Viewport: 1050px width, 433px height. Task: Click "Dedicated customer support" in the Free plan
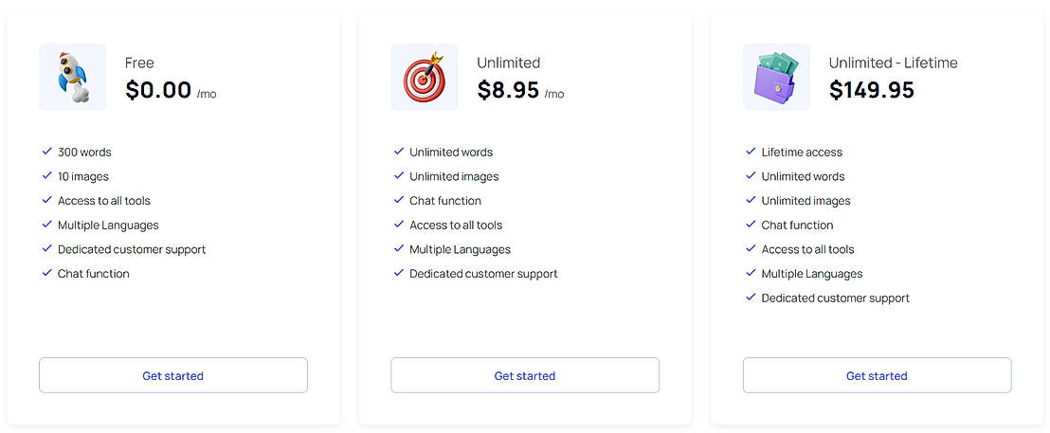coord(132,249)
